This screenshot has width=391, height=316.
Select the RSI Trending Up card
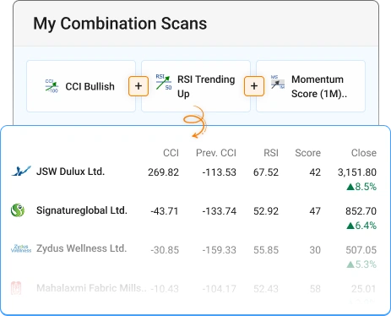pos(196,86)
